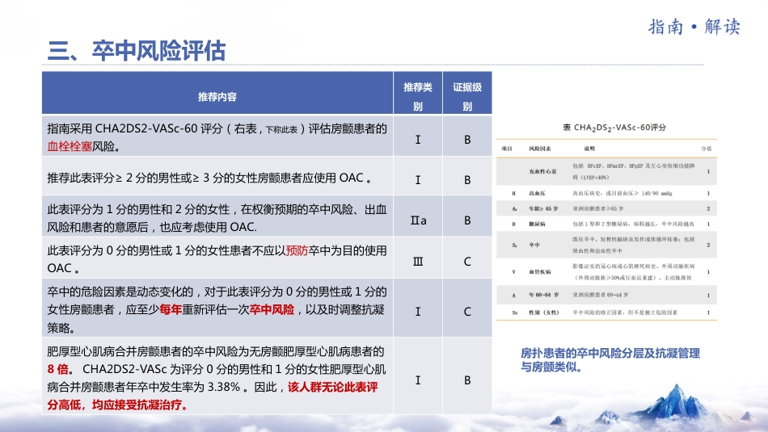The image size is (768, 432).
Task: Click the '推荐内容' column header
Action: (x=217, y=97)
